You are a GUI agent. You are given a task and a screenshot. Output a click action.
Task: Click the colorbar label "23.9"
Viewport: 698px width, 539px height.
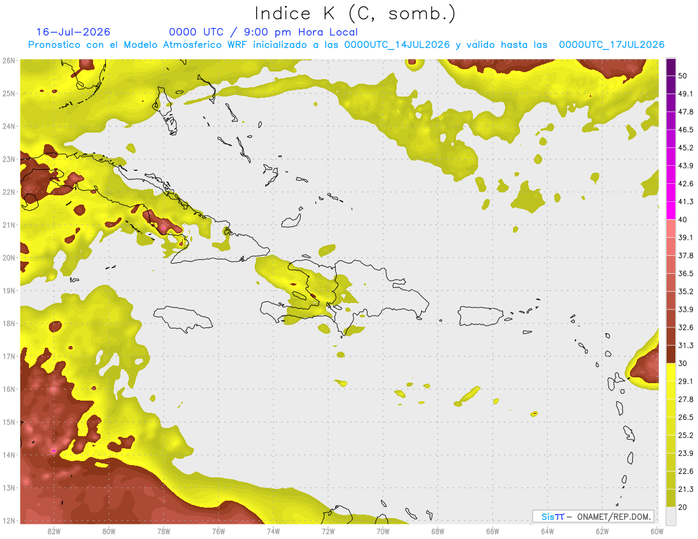point(686,454)
